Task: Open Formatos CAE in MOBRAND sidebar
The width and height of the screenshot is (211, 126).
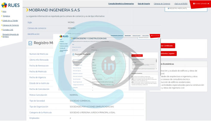Action: 8,30
